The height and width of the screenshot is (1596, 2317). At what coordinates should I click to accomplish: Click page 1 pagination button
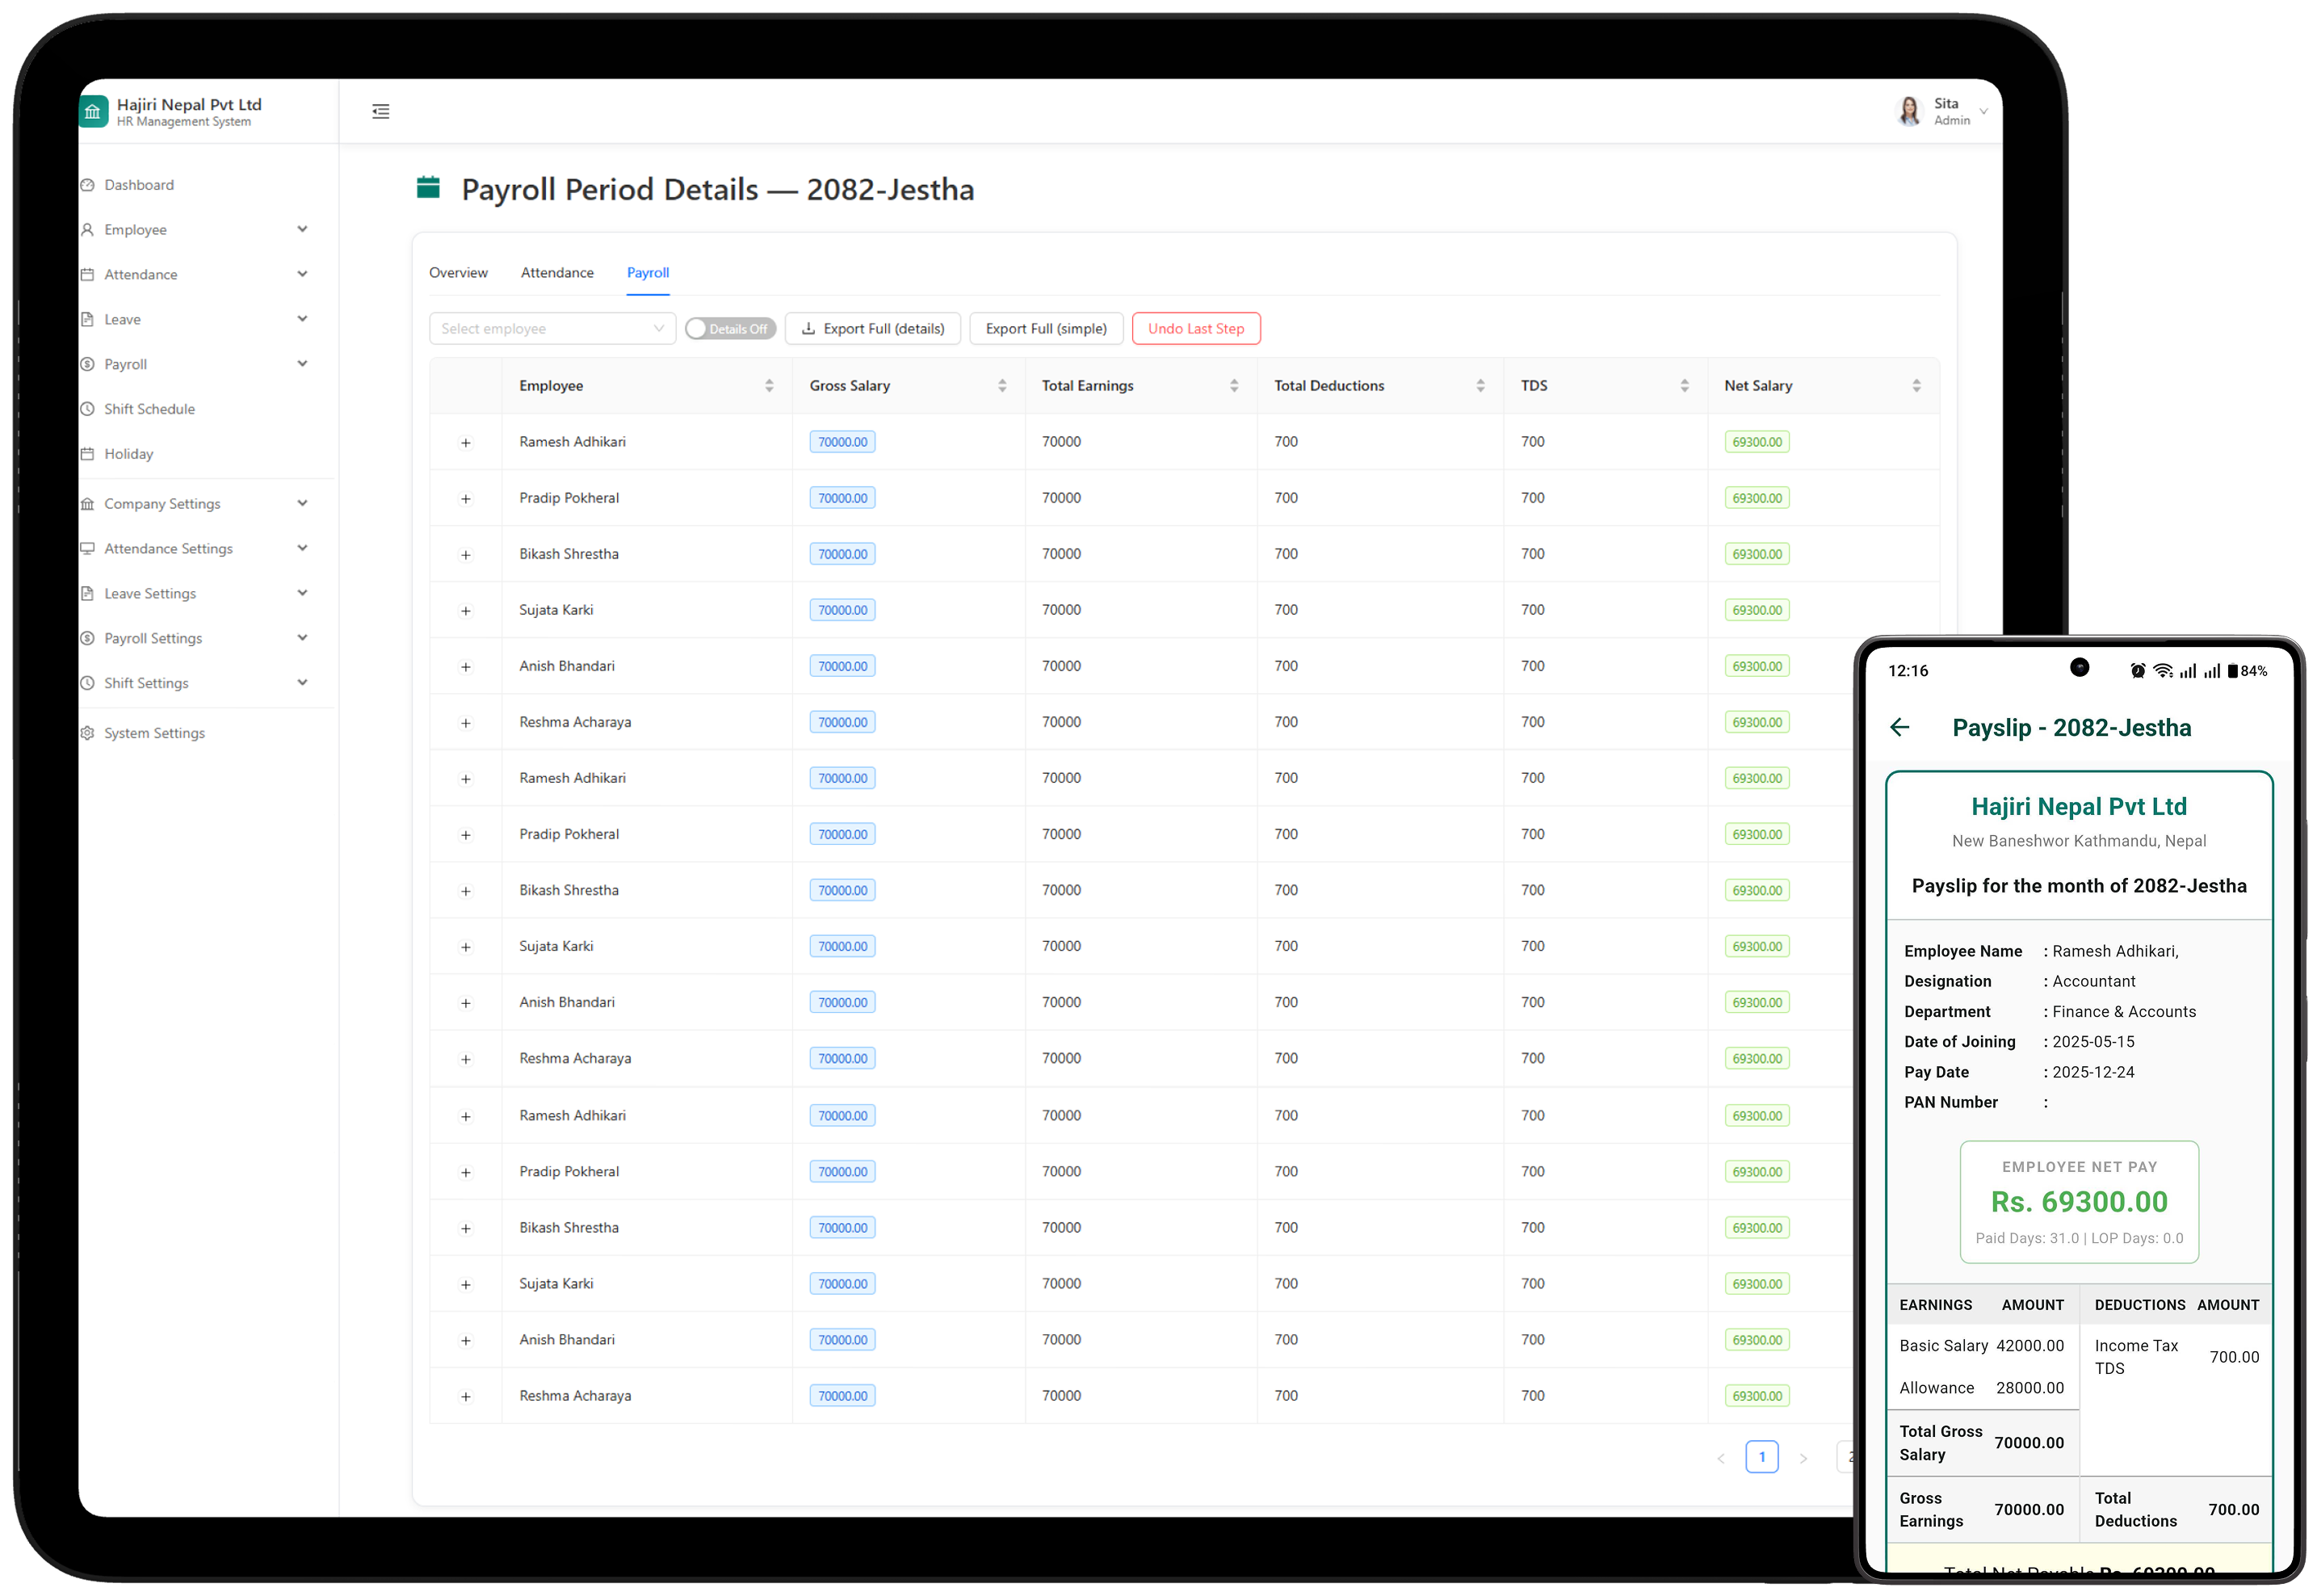pyautogui.click(x=1761, y=1457)
